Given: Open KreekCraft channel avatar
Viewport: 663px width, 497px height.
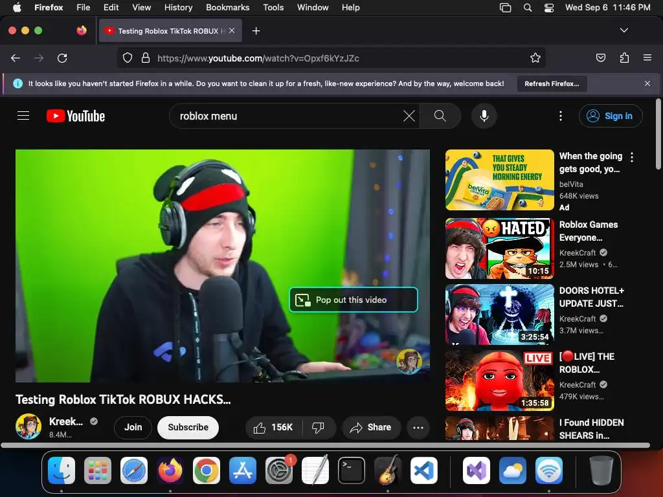Looking at the screenshot, I should pos(28,426).
